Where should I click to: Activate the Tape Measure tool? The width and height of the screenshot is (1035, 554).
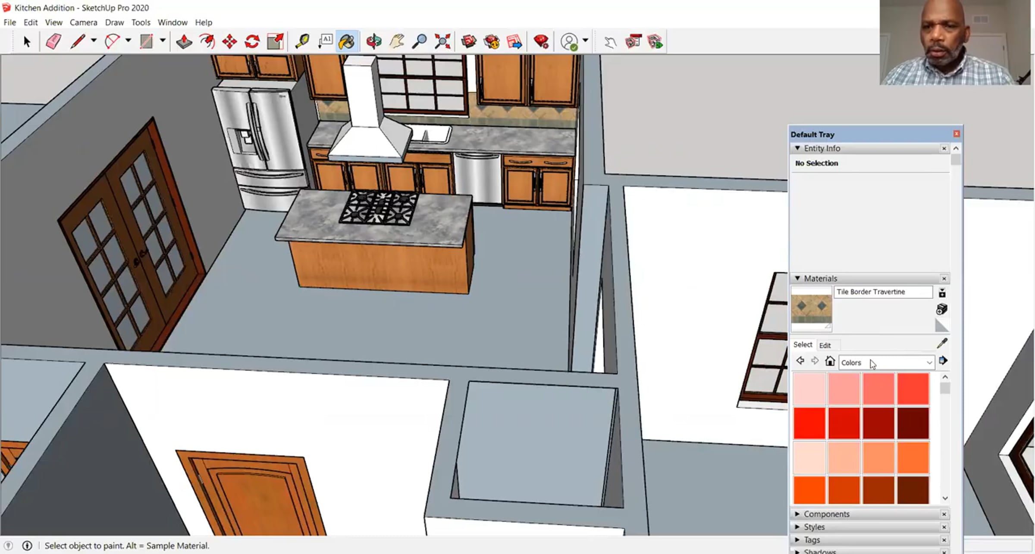click(302, 42)
